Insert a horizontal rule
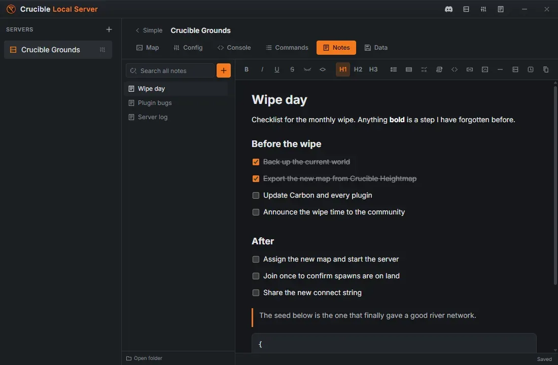The width and height of the screenshot is (558, 365). click(500, 69)
